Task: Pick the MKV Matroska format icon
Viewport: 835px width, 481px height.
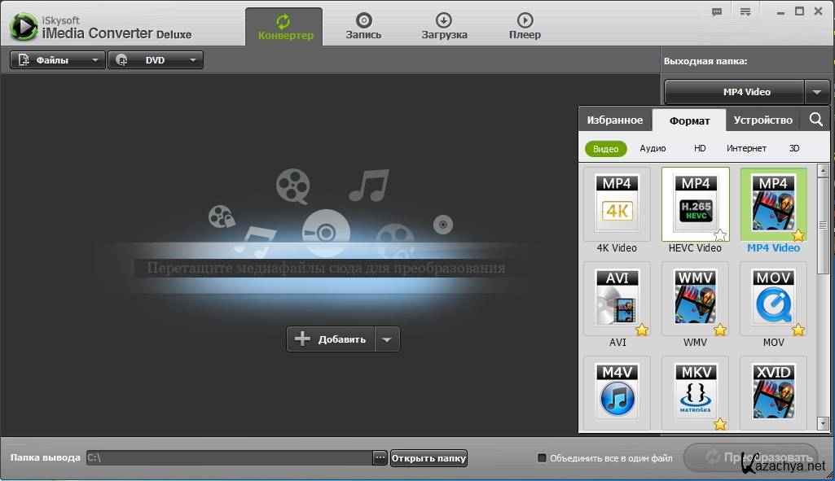Action: pyautogui.click(x=695, y=392)
